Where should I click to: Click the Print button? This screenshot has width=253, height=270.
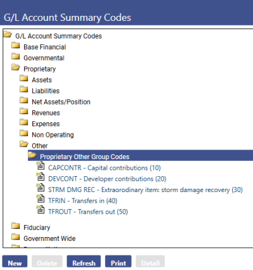tap(118, 262)
